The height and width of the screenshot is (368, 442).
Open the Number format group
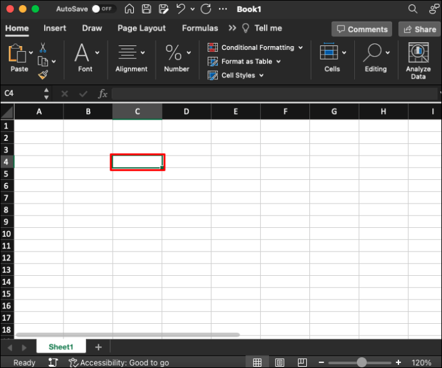(177, 58)
